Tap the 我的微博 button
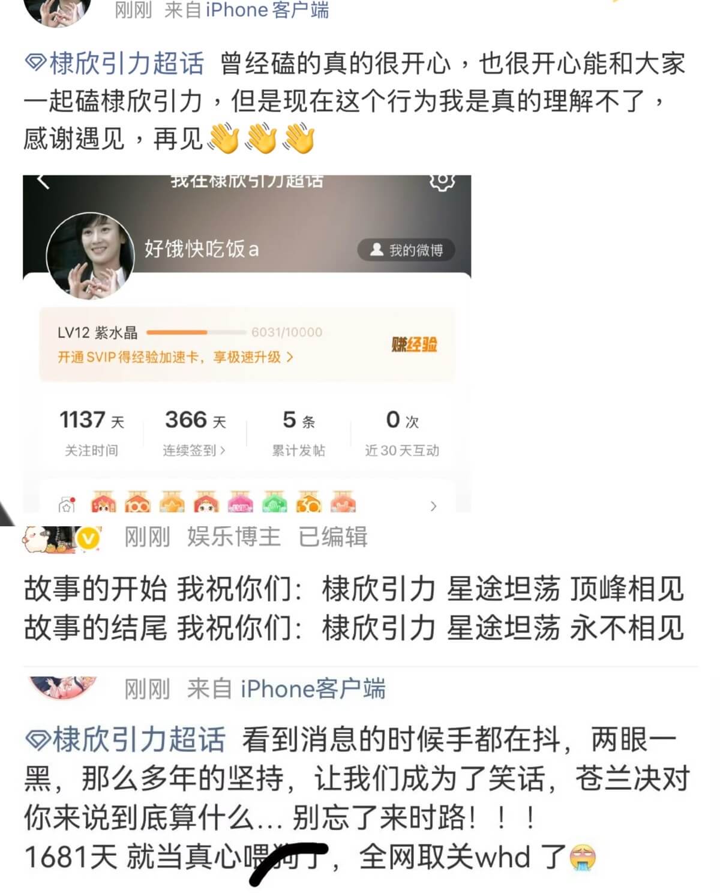The width and height of the screenshot is (720, 893). (x=406, y=250)
